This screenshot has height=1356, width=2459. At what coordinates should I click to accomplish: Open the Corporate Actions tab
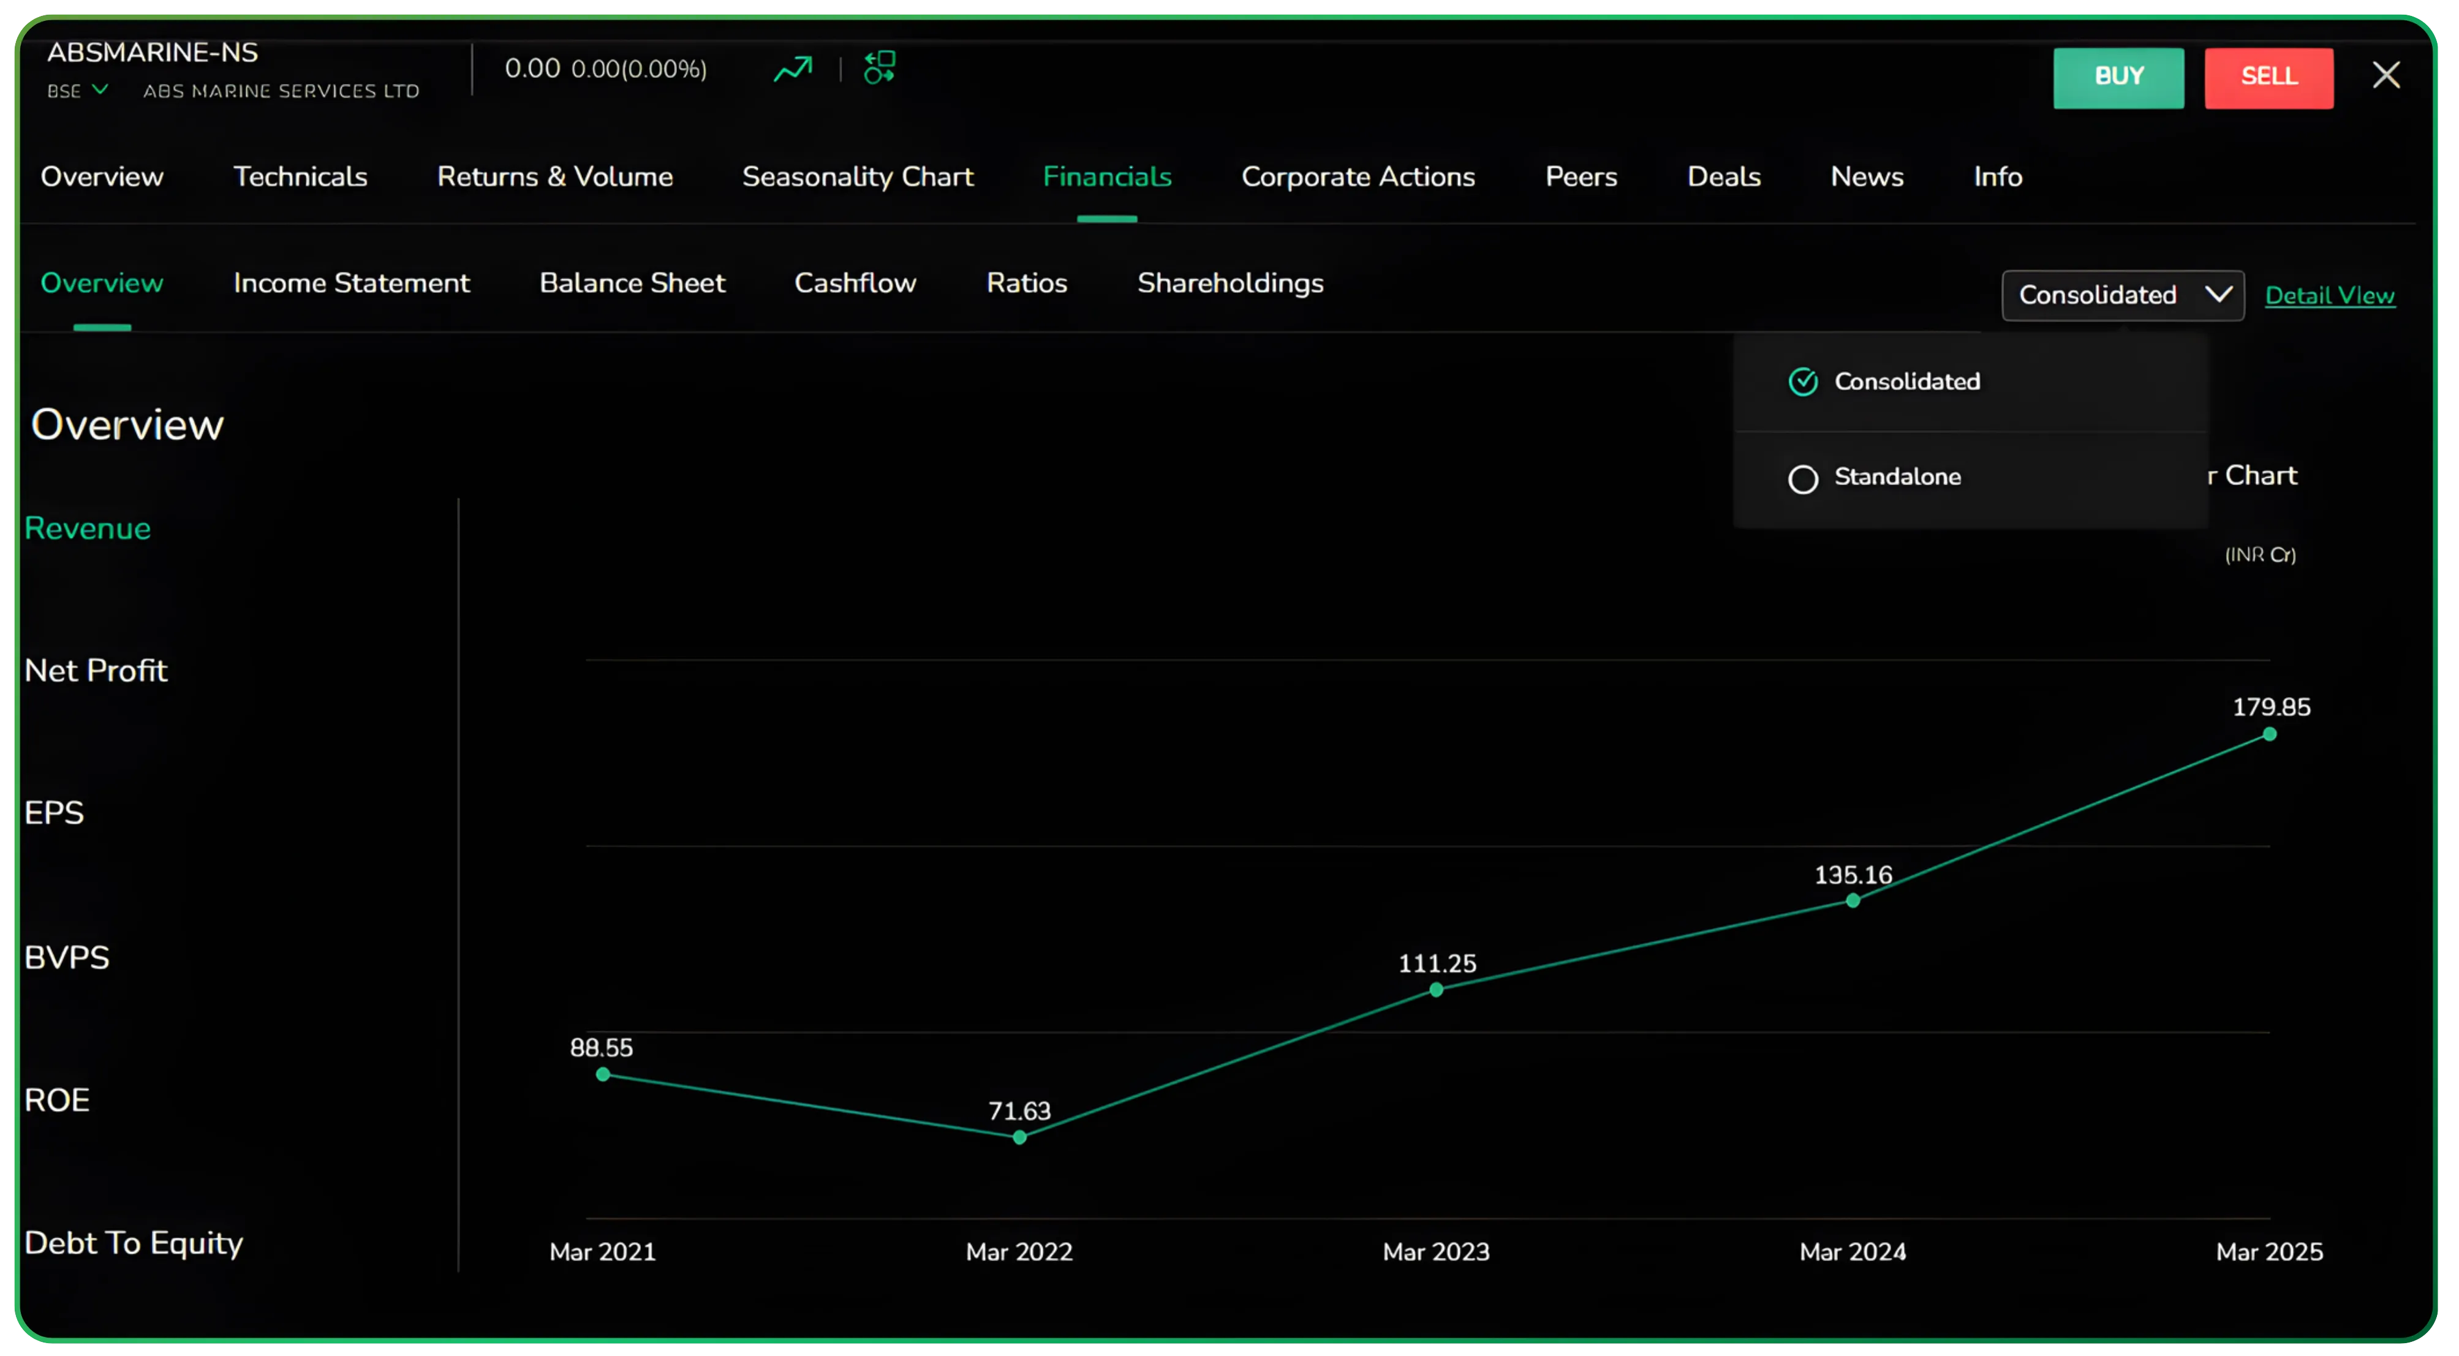click(1358, 176)
